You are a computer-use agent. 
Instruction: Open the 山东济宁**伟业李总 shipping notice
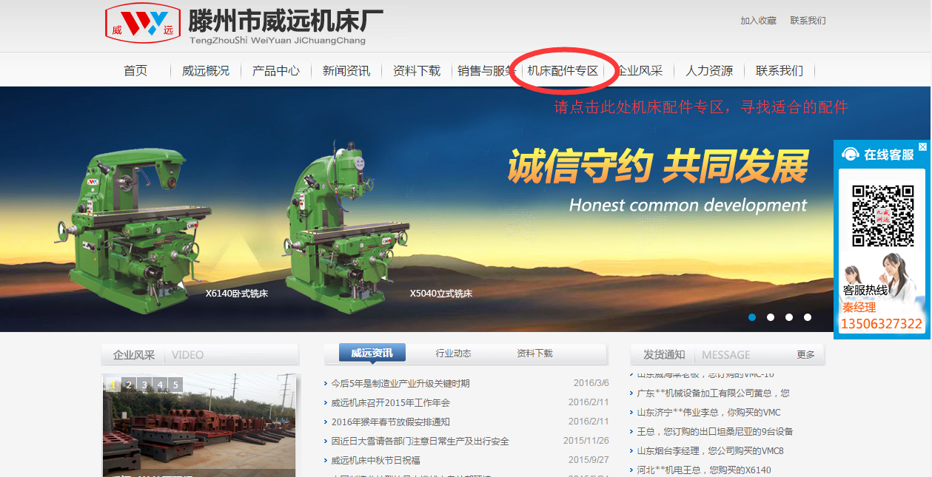(x=709, y=412)
